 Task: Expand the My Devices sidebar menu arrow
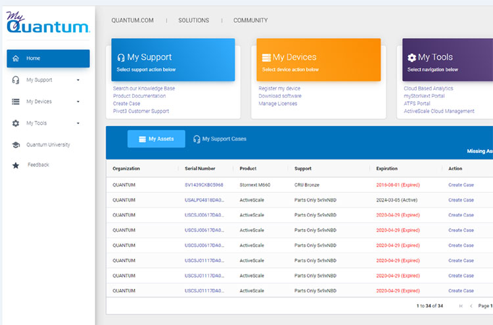pyautogui.click(x=78, y=102)
